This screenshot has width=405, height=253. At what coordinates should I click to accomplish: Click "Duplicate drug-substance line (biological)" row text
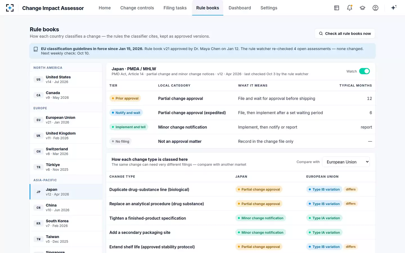tap(149, 189)
